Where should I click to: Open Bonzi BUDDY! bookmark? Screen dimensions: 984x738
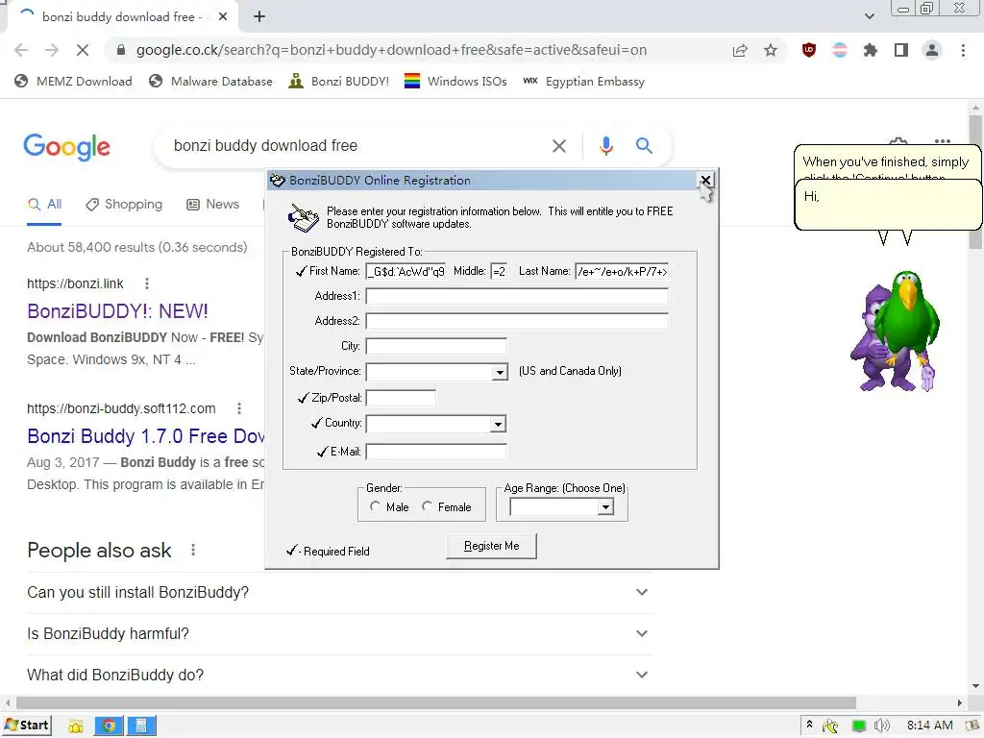(339, 82)
